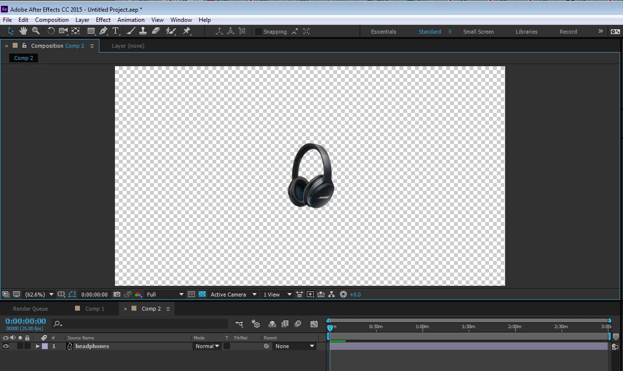The height and width of the screenshot is (371, 623).
Task: Click the Reset Exposure icon
Action: coord(343,294)
